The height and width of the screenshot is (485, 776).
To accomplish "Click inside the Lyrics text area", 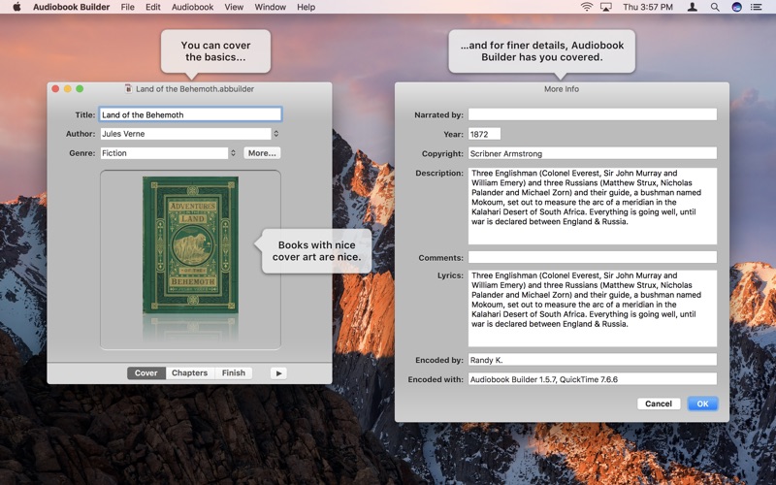I will tap(593, 308).
